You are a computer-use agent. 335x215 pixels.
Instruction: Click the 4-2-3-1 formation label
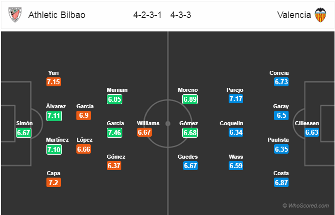point(147,15)
